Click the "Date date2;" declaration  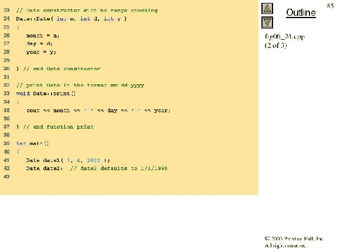45,168
